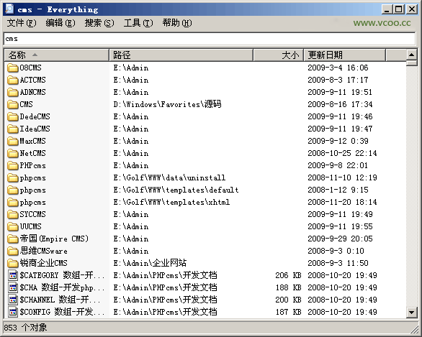Click the scrollbar up arrow

pyautogui.click(x=411, y=55)
